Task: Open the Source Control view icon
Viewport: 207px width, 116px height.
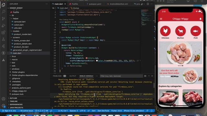Action: [4, 18]
